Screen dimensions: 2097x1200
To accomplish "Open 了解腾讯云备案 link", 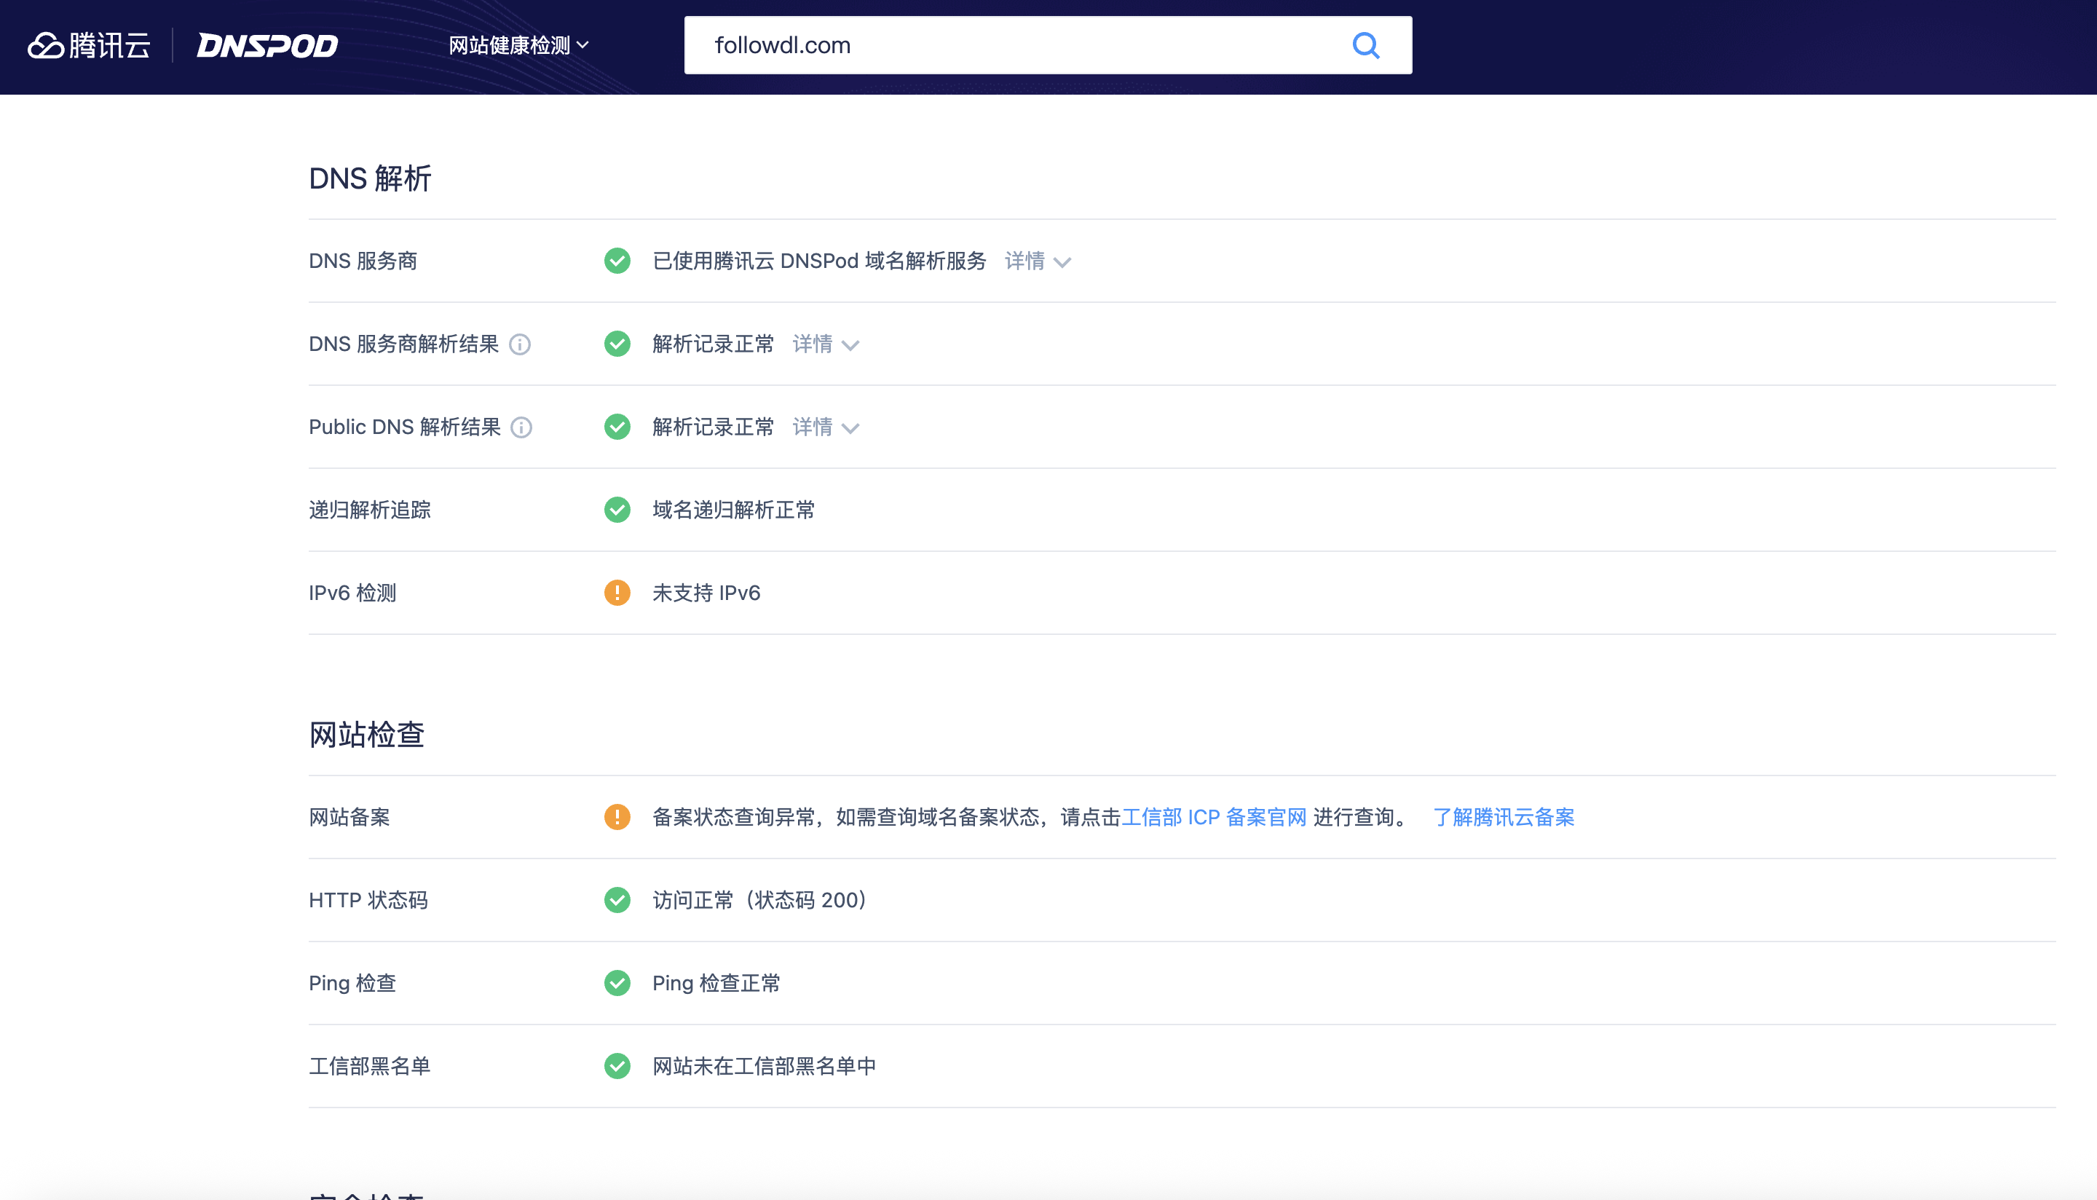I will pos(1504,817).
